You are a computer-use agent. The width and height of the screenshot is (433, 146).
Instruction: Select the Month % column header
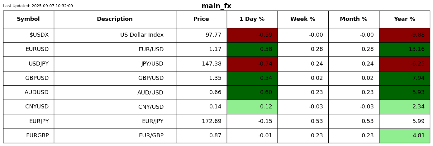coord(354,19)
